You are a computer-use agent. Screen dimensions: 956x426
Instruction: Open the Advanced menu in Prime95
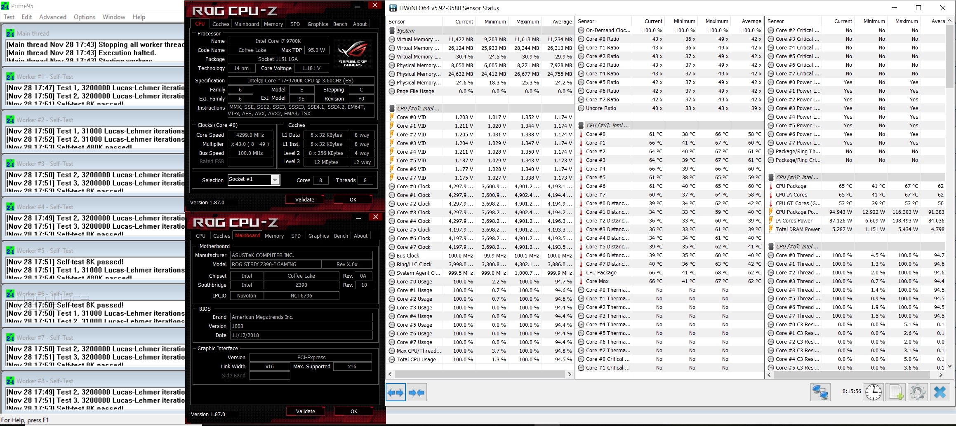(52, 17)
